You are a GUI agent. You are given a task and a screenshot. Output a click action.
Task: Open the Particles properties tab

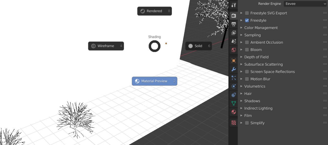[233, 78]
